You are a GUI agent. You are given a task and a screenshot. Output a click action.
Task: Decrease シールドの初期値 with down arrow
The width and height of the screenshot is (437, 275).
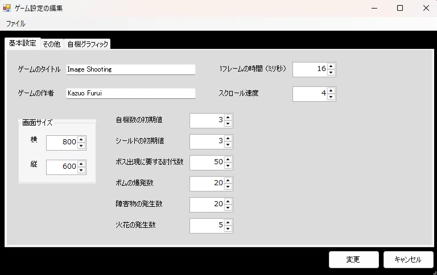coord(228,144)
